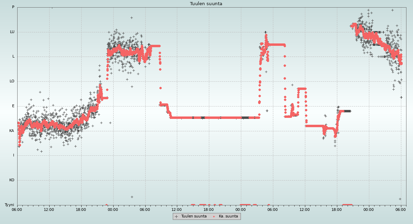Click the 'LU' direction label on the y-axis
The height and width of the screenshot is (224, 413).
(x=12, y=32)
